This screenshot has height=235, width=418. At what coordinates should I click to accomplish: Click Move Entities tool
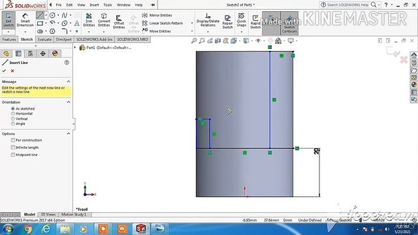coord(157,31)
